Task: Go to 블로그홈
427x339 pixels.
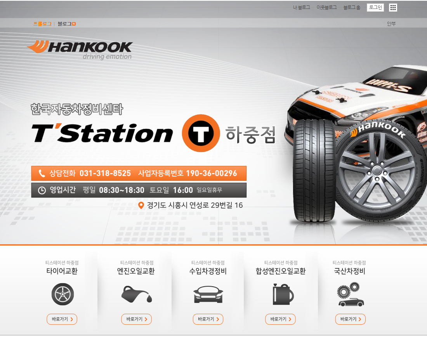Action: [x=352, y=8]
